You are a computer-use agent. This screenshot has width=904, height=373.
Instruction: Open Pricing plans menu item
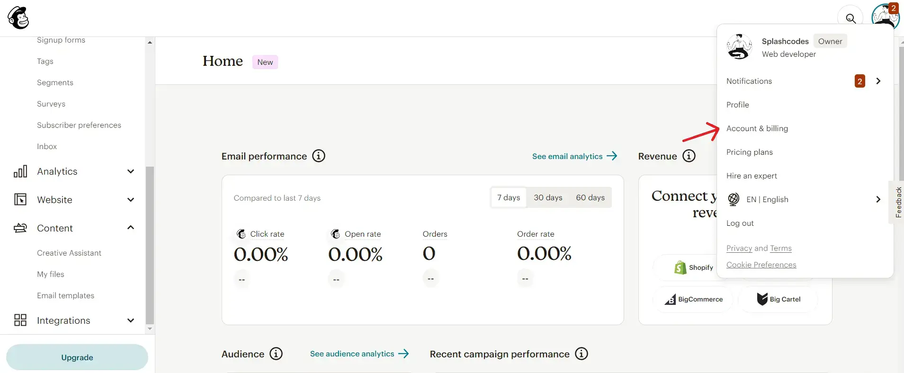click(750, 152)
